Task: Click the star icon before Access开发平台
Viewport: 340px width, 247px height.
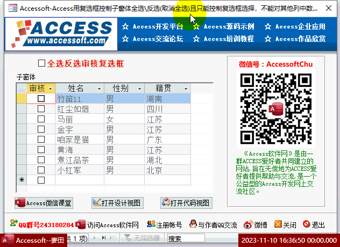Action: pos(125,26)
